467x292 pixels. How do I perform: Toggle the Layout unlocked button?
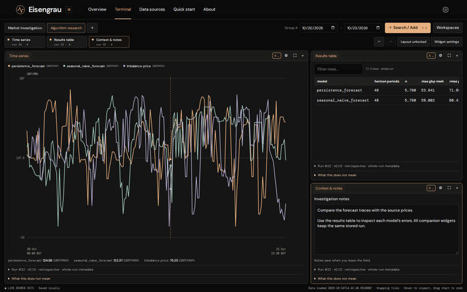click(x=413, y=42)
